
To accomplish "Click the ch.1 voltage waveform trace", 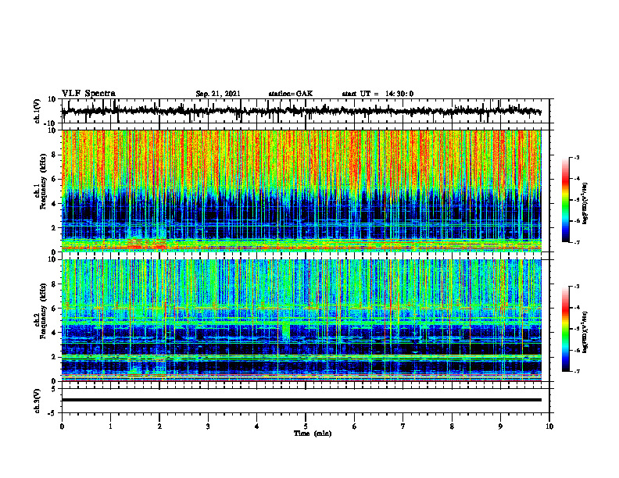I will coord(302,111).
